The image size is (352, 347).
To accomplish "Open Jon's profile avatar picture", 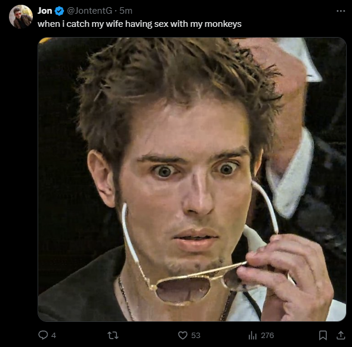I will click(x=21, y=17).
